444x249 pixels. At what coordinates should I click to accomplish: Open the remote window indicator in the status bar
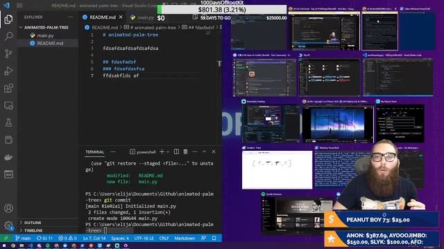pyautogui.click(x=6, y=238)
